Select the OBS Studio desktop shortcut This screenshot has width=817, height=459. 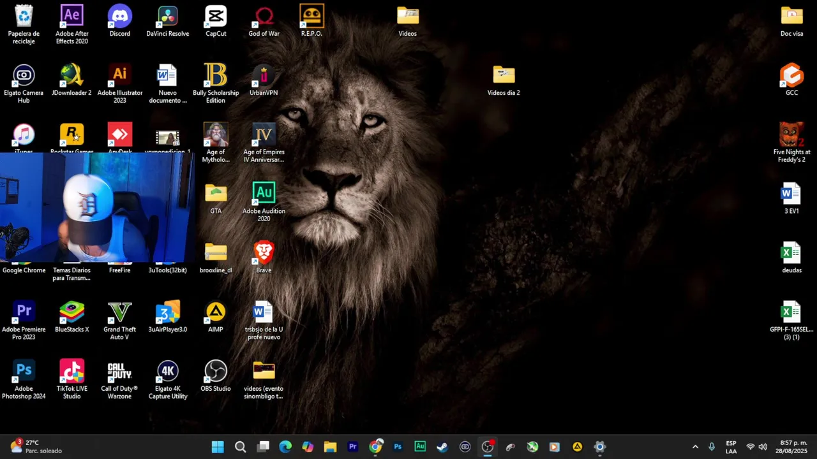[x=216, y=376]
